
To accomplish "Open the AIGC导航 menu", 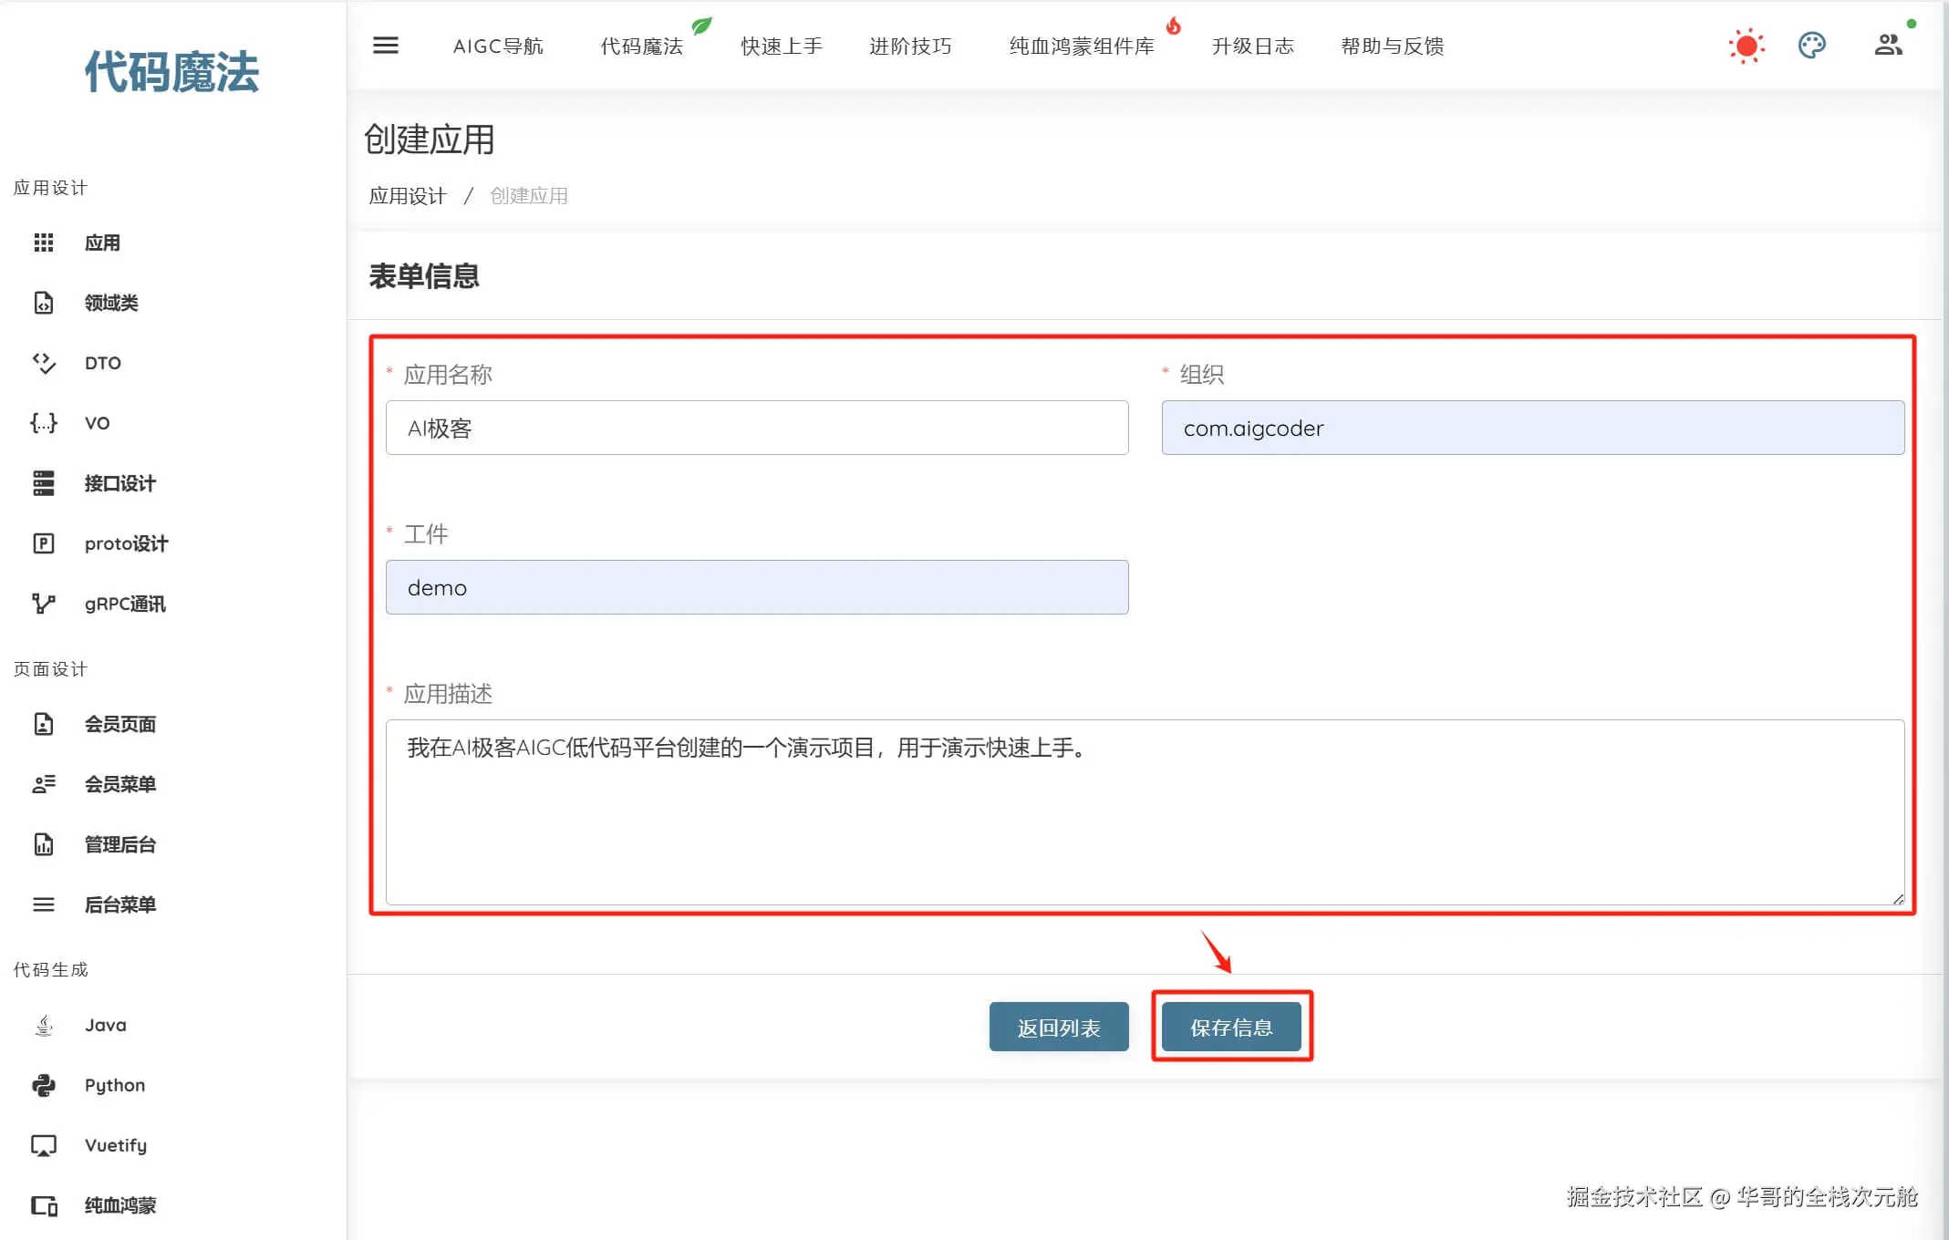I will click(x=498, y=46).
